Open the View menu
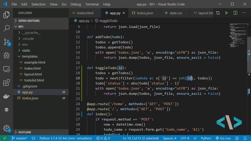 coord(54,4)
